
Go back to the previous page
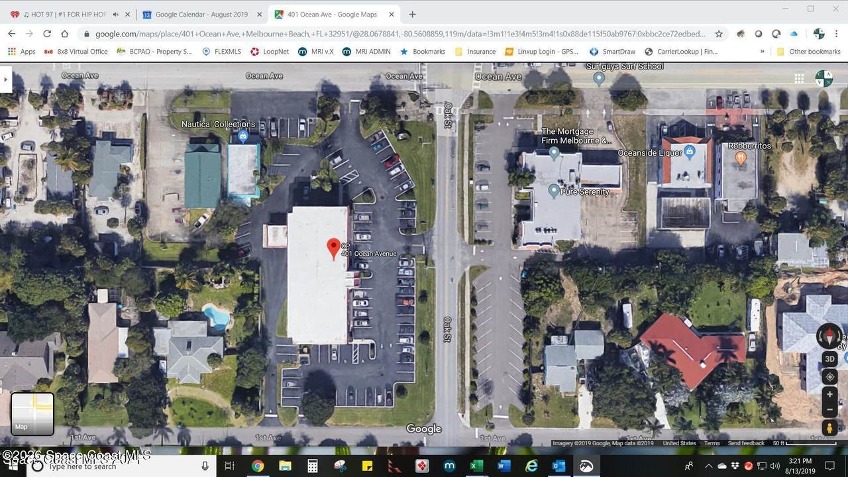pyautogui.click(x=11, y=34)
